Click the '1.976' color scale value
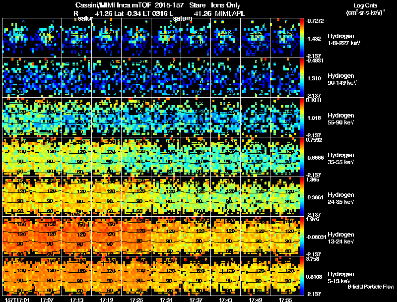The height and width of the screenshot is (302, 397). point(313,219)
